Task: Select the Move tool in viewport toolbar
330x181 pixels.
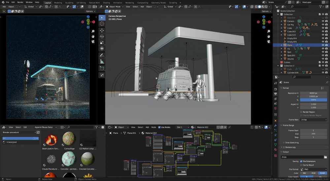Action: [x=102, y=30]
